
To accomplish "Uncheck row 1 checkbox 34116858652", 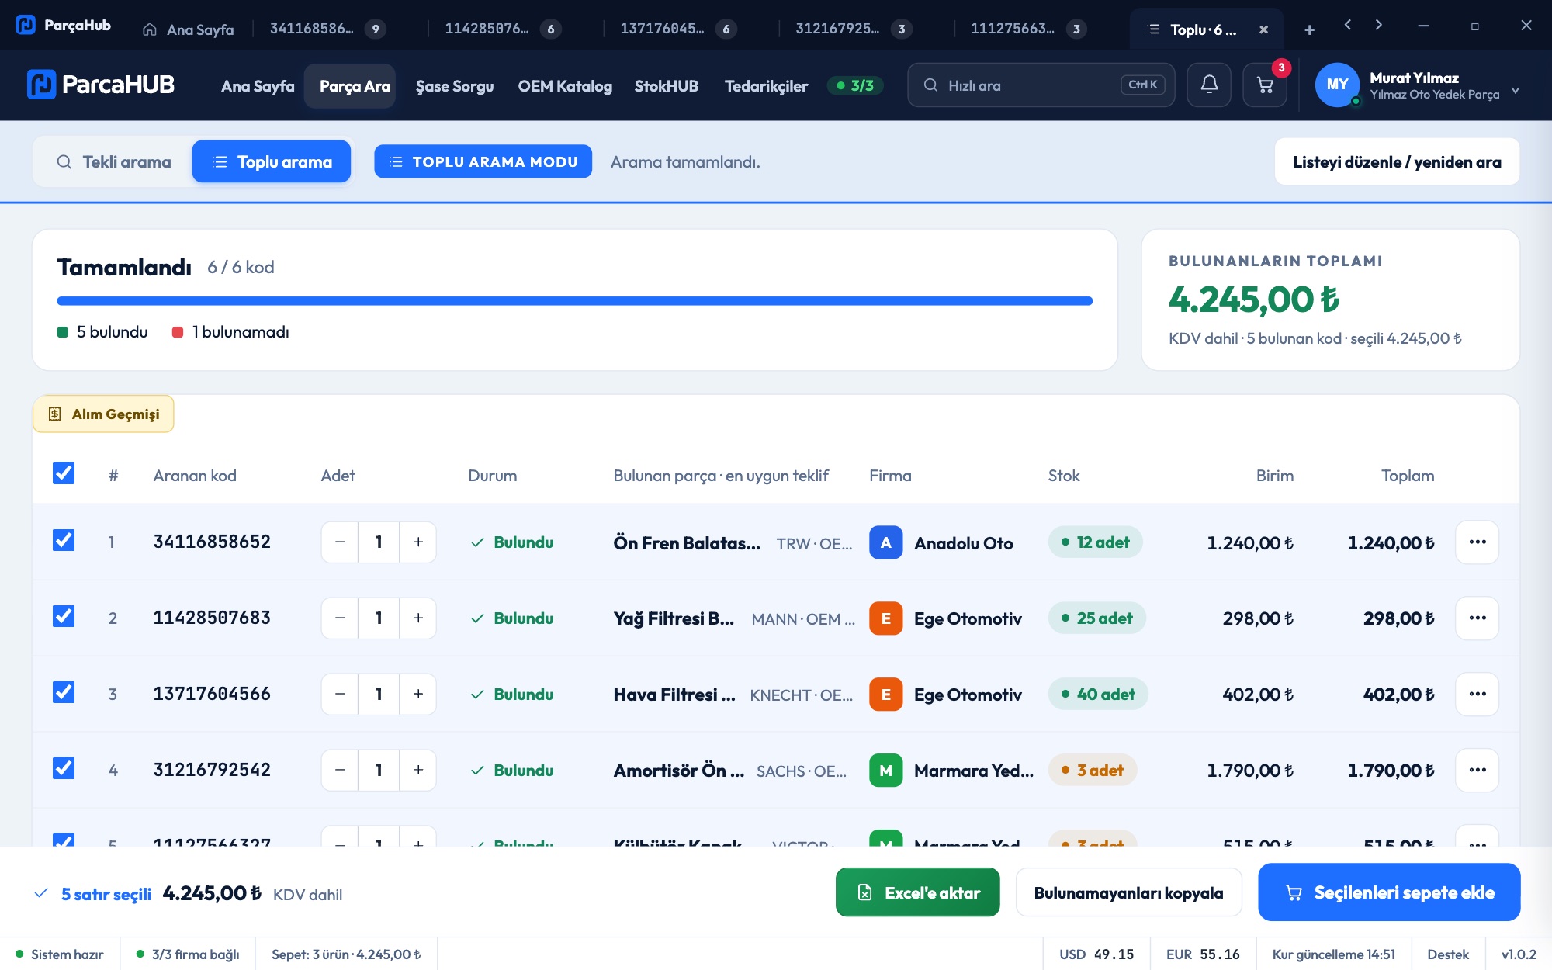I will tap(64, 540).
